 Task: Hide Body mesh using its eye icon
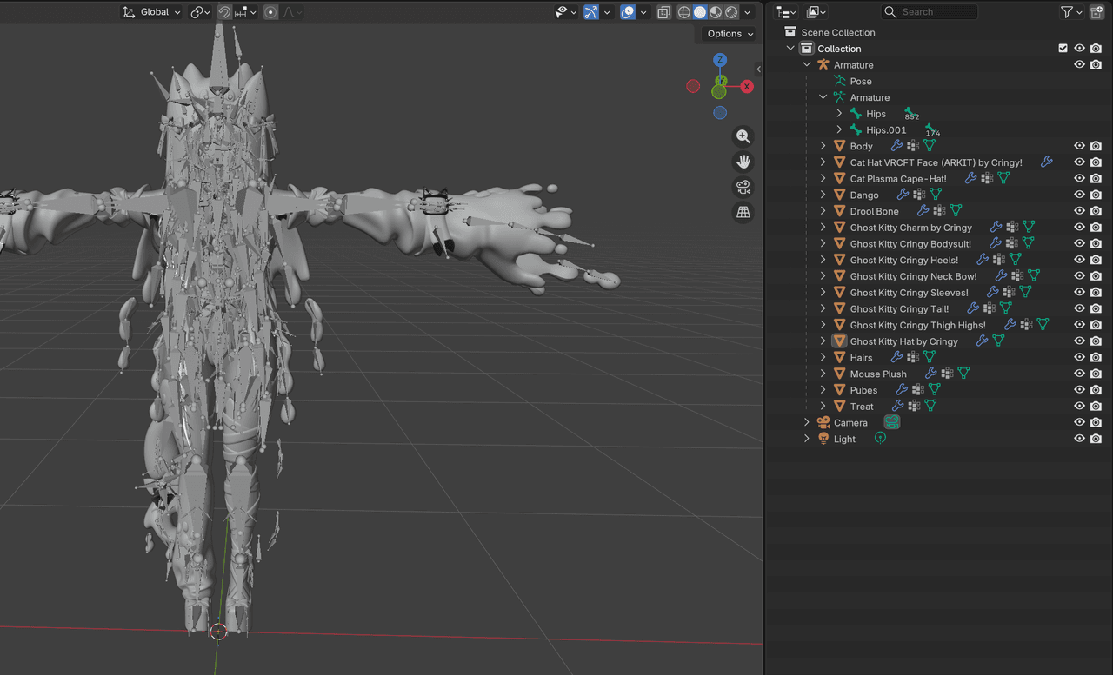(x=1080, y=146)
